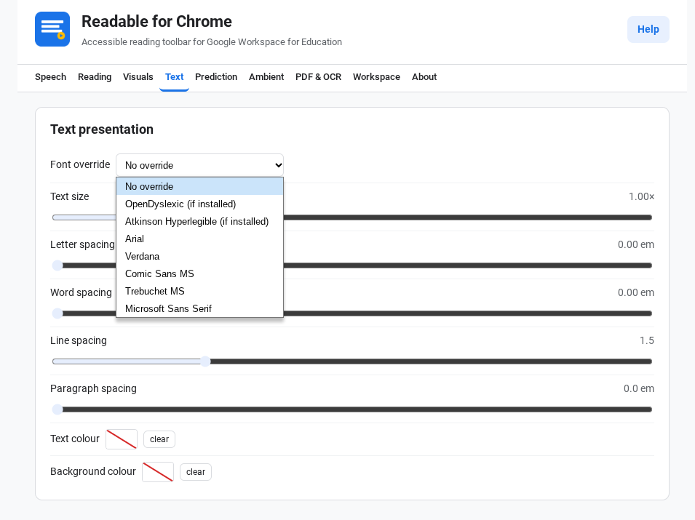Click the Line spacing slider thumb
The image size is (695, 520).
click(x=205, y=361)
